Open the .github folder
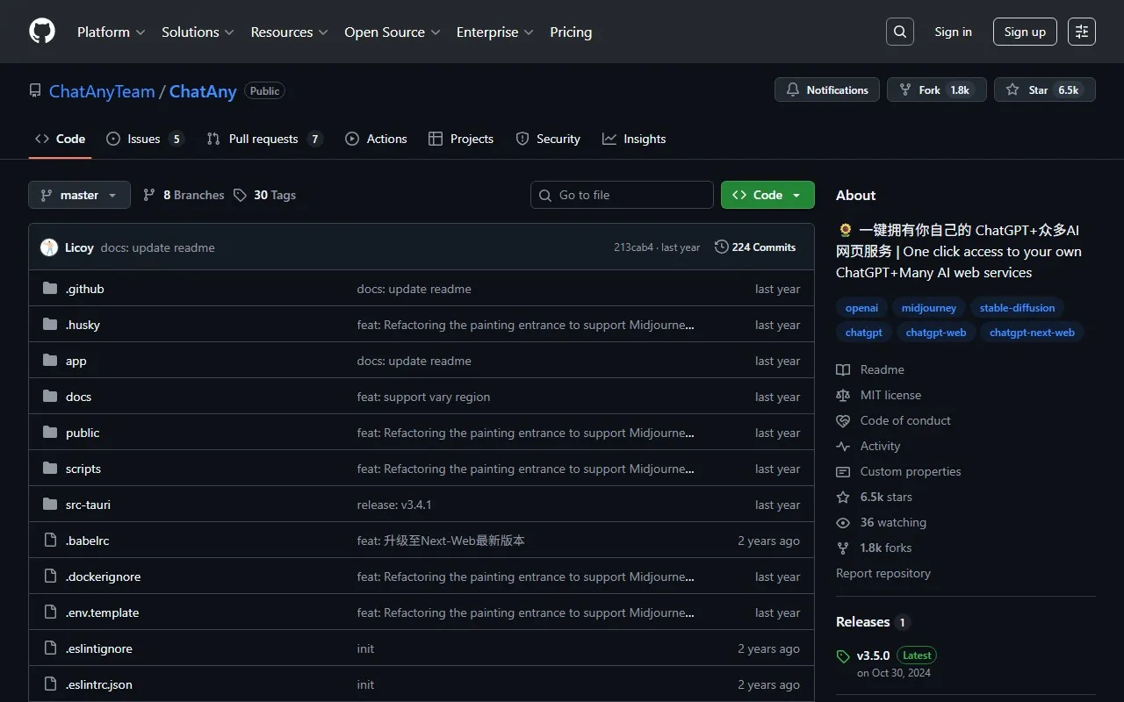Image resolution: width=1124 pixels, height=702 pixels. (x=85, y=289)
